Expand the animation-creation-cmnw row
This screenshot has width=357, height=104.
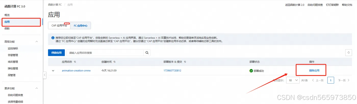pos(53,71)
